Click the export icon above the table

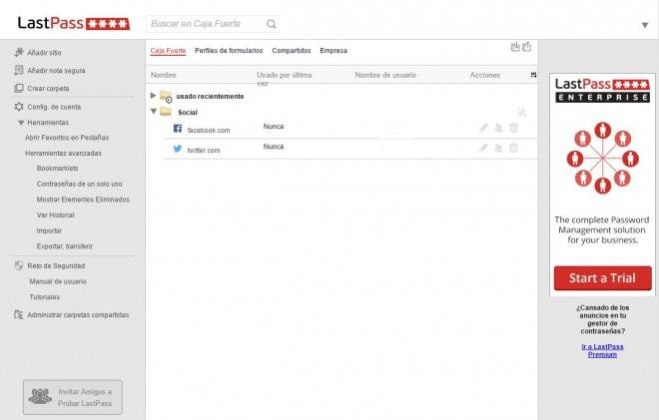pos(526,47)
